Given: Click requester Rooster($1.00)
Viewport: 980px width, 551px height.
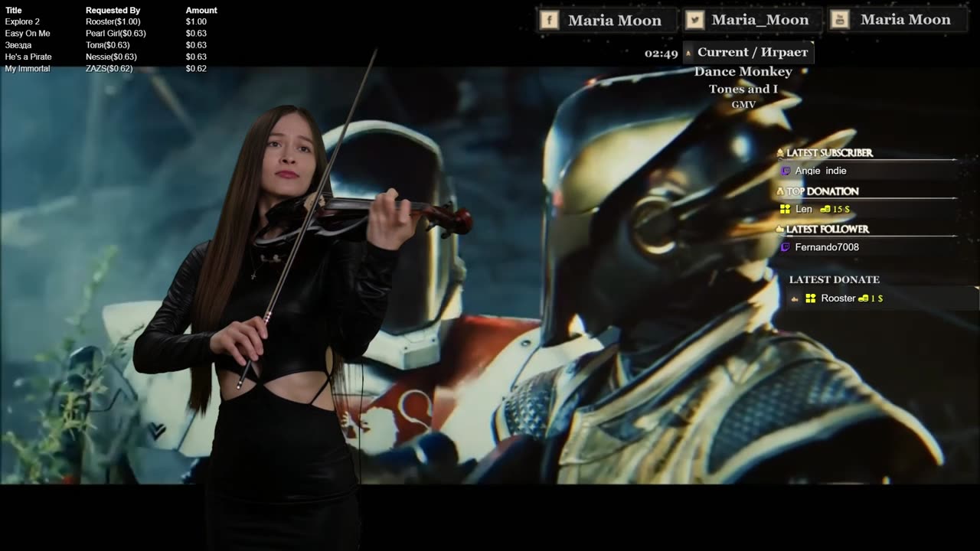Looking at the screenshot, I should (113, 22).
